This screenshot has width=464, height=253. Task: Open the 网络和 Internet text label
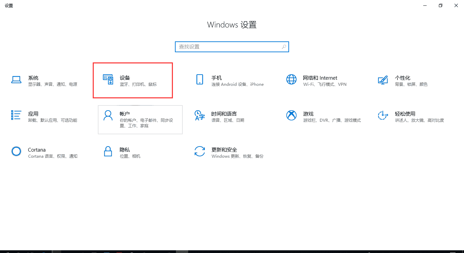tap(320, 78)
